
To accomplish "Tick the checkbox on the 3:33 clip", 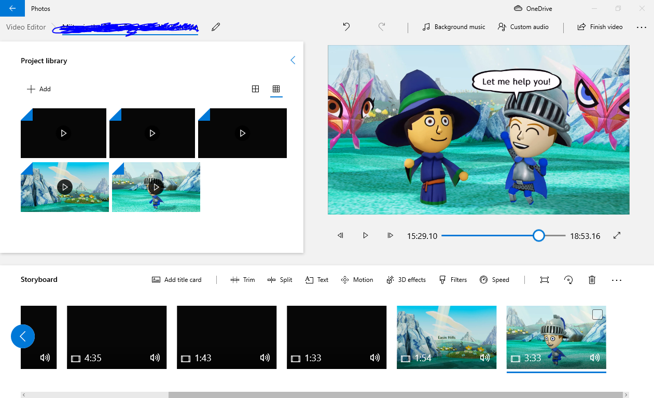I will point(597,315).
